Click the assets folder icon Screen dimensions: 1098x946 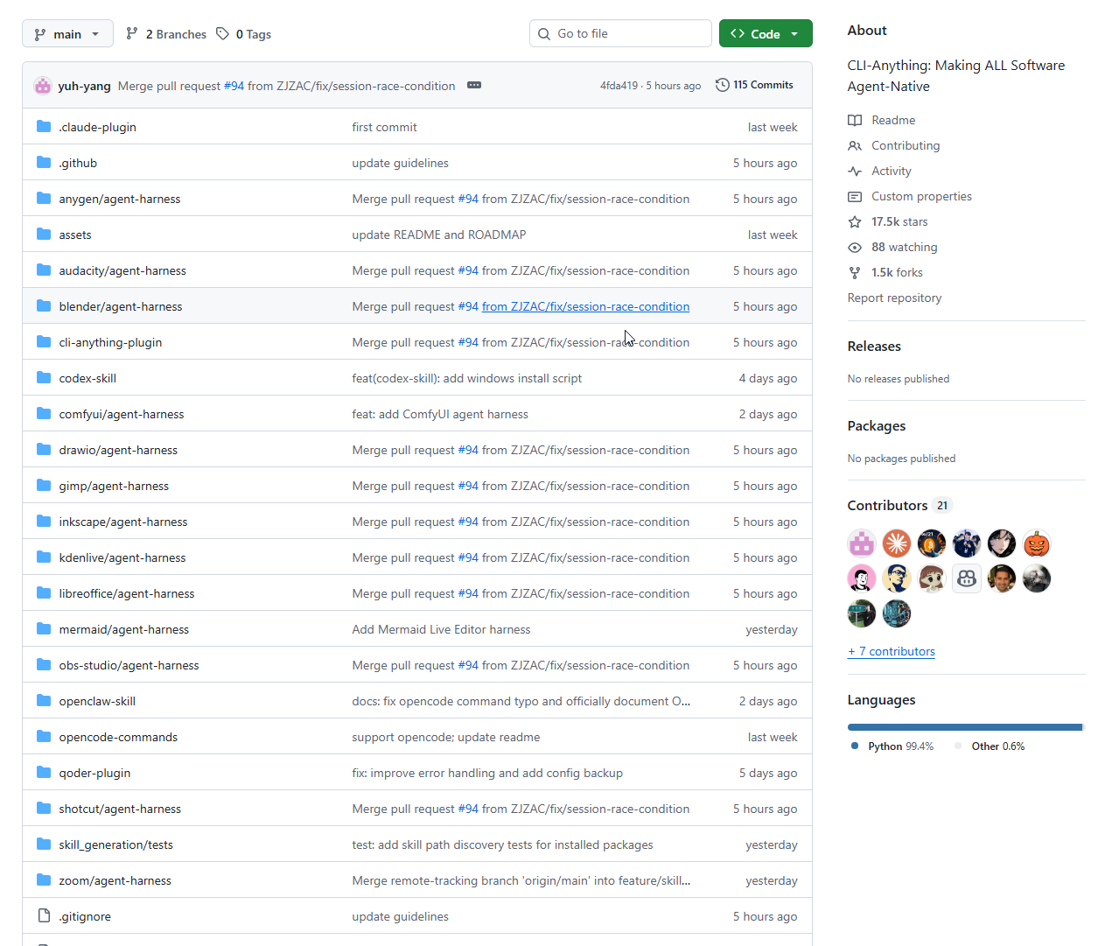(x=44, y=235)
